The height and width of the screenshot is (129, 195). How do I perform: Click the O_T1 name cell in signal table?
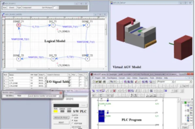(x=19, y=78)
